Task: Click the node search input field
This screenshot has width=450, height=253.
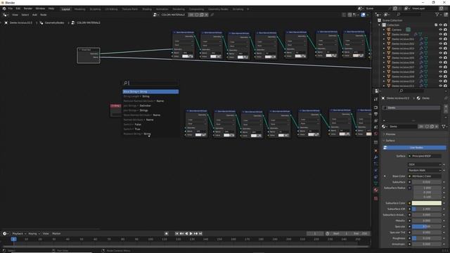Action: click(150, 83)
